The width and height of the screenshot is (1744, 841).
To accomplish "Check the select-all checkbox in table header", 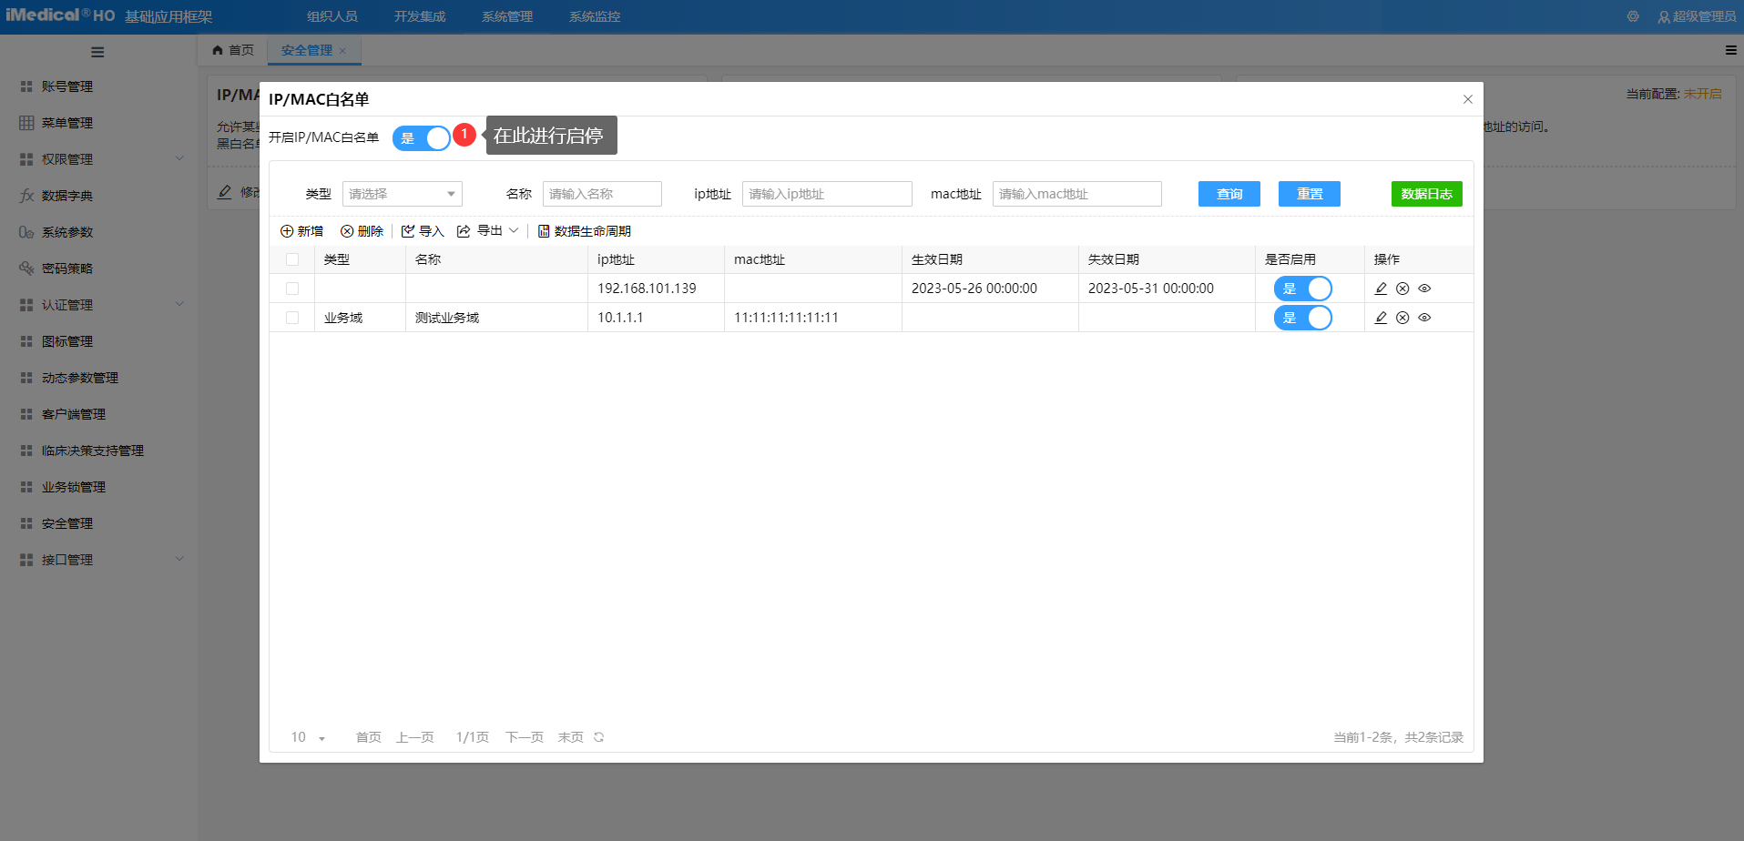I will click(292, 259).
